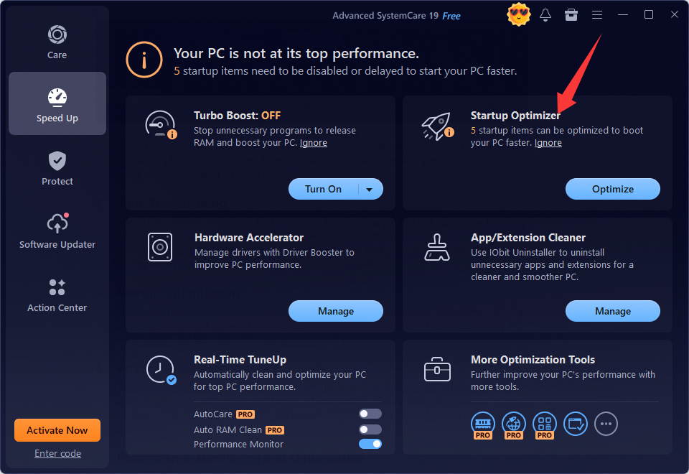Click the AutoCare PRO badge
The image size is (689, 474).
tap(245, 414)
